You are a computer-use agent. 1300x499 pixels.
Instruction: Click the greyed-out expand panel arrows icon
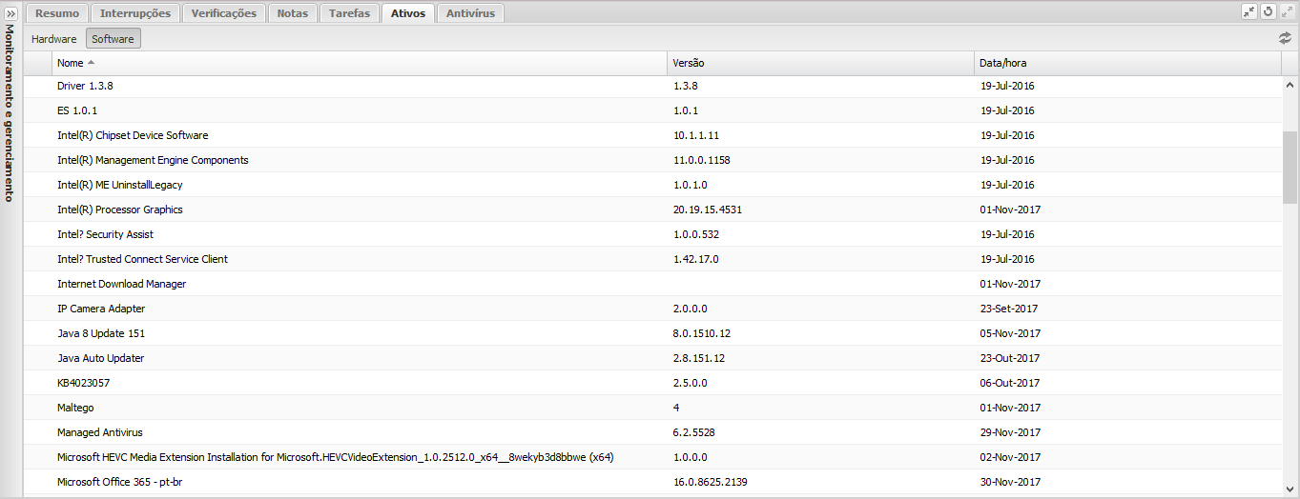pos(1288,11)
